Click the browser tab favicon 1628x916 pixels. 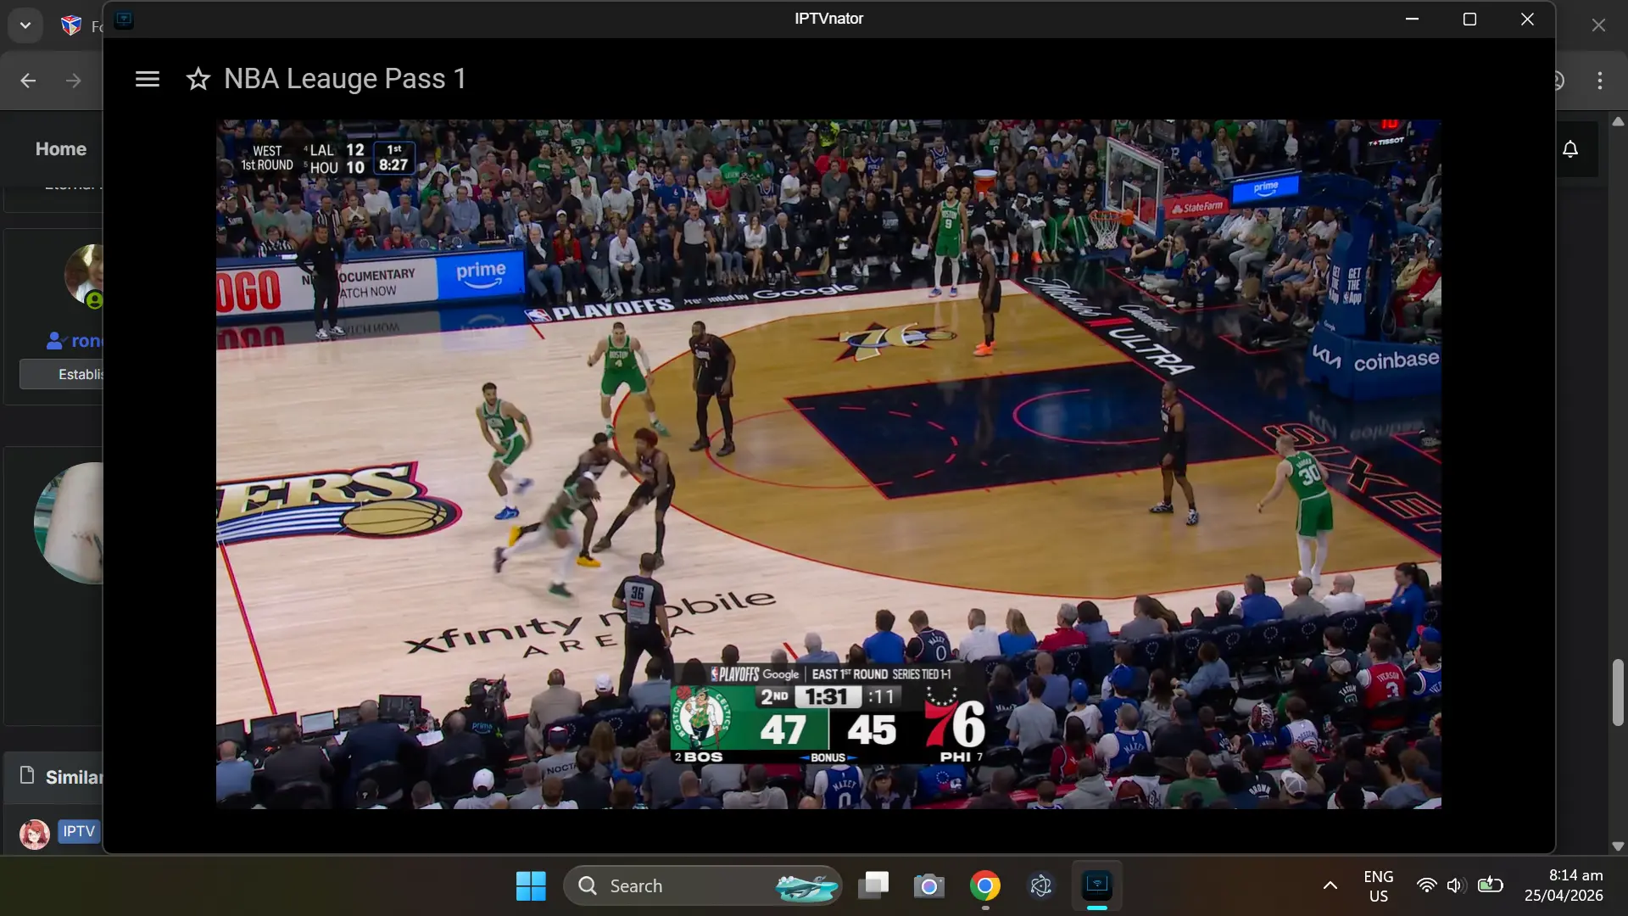pos(71,25)
